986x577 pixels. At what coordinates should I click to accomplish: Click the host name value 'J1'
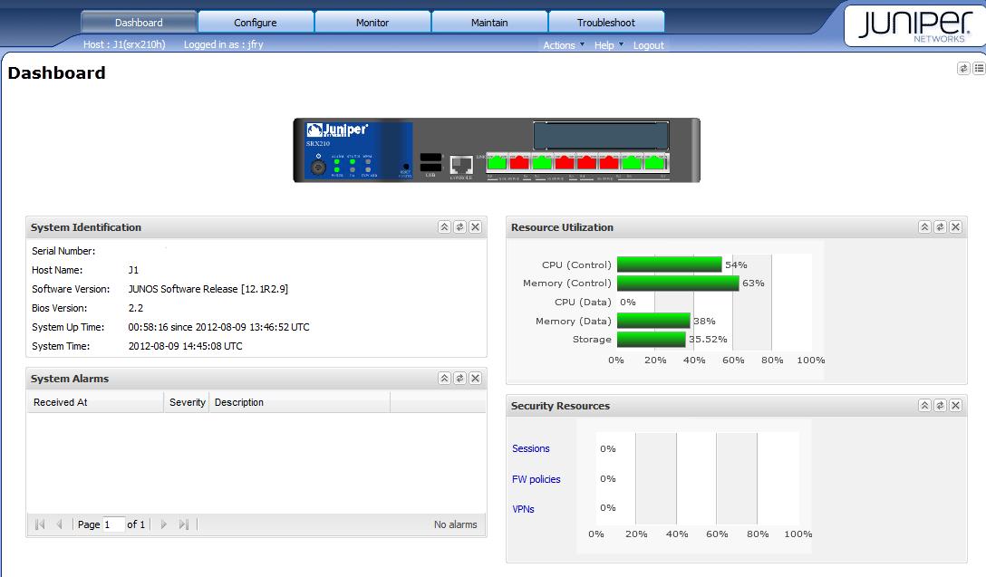[x=133, y=270]
